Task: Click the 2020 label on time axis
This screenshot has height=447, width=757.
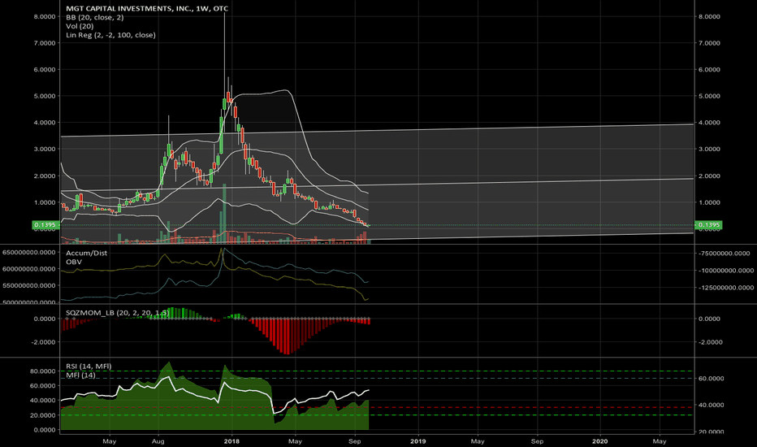Action: tap(600, 440)
